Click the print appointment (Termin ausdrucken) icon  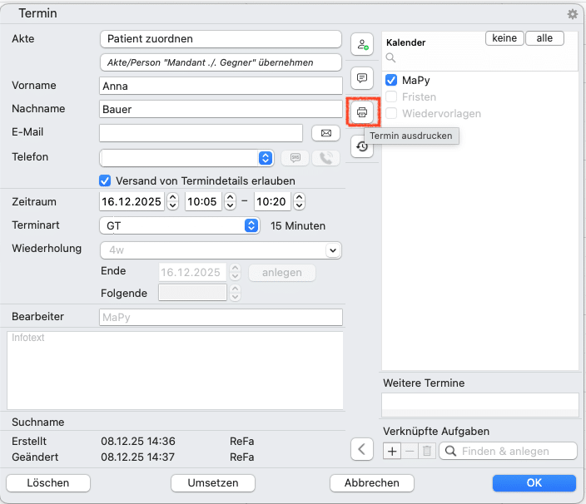(x=362, y=112)
